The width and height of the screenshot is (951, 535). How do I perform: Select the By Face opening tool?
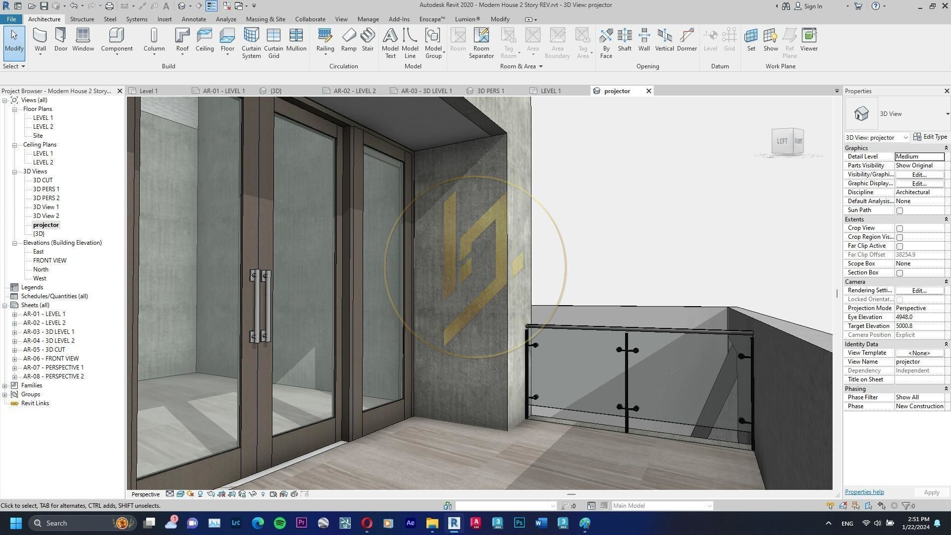(606, 44)
